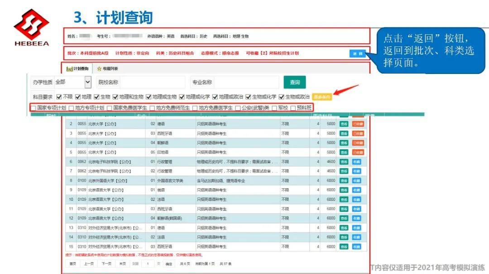Go to 下一页 in pagination
Screen dimensions: 489x274
tap(106, 264)
